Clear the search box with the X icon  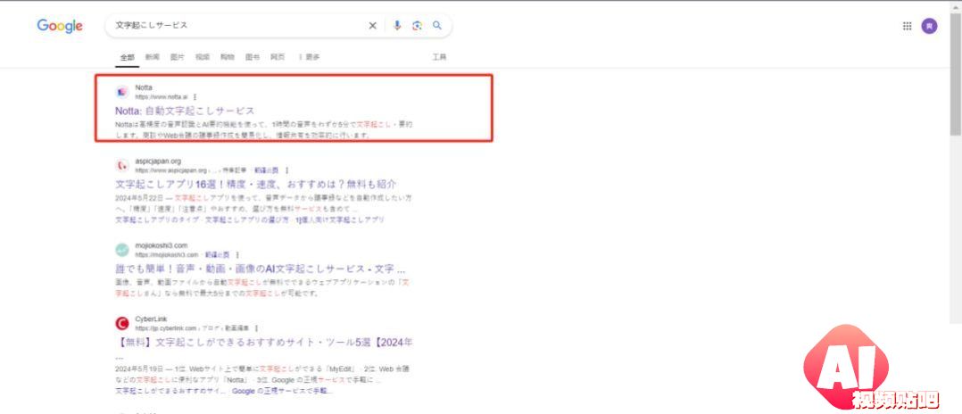[x=372, y=26]
